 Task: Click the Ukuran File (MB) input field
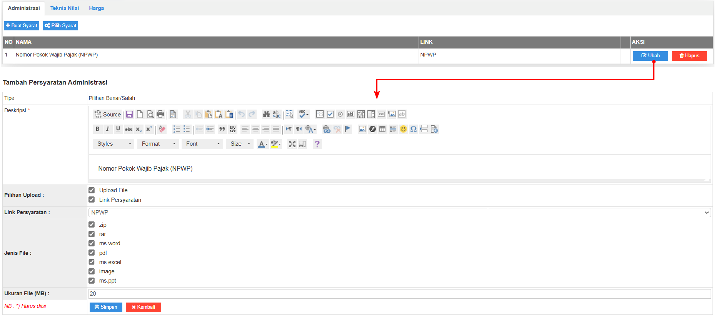400,294
